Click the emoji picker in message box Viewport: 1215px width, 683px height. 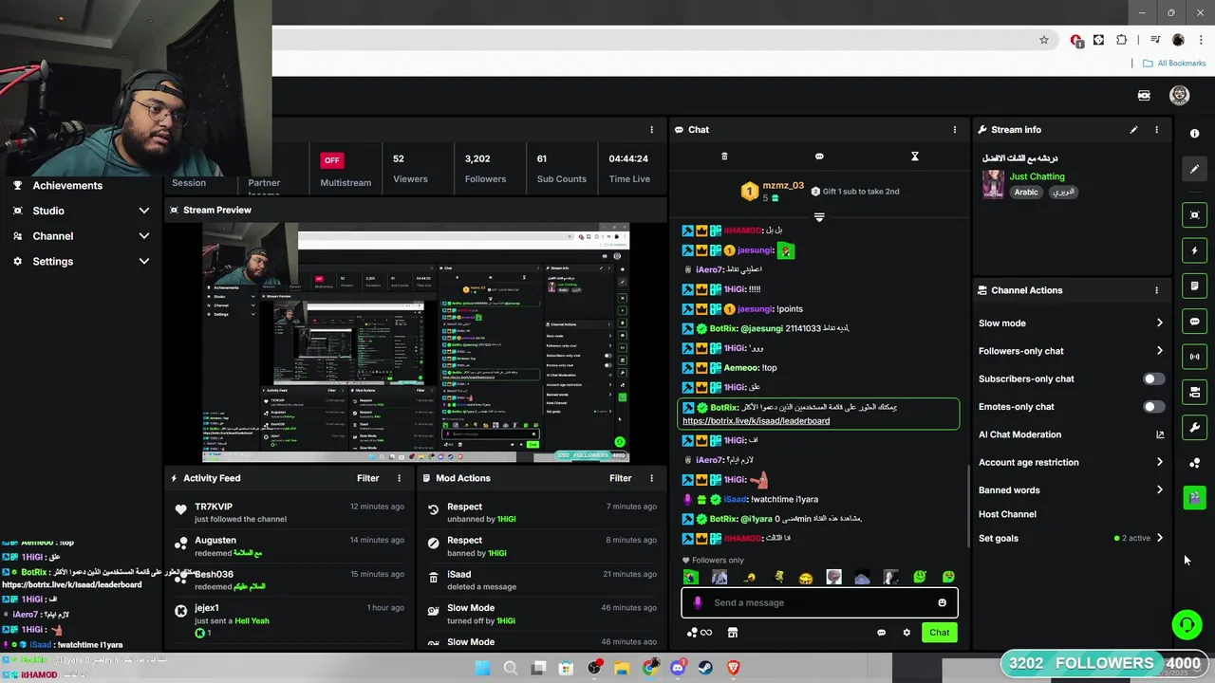[x=942, y=603]
